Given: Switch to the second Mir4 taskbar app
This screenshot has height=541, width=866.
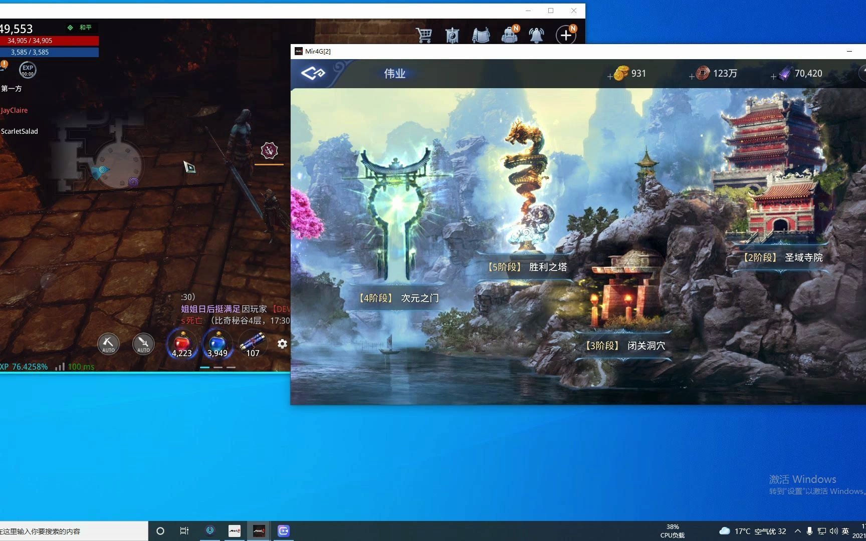Looking at the screenshot, I should point(259,530).
